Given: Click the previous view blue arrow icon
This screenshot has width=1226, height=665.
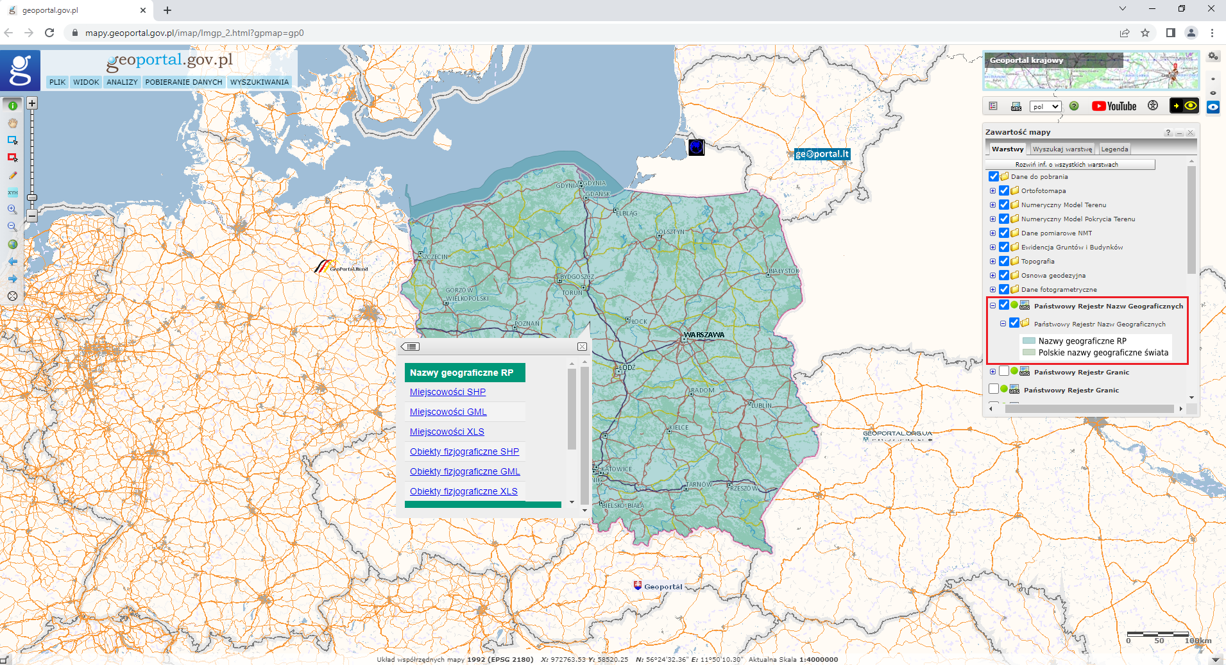Looking at the screenshot, I should point(12,261).
